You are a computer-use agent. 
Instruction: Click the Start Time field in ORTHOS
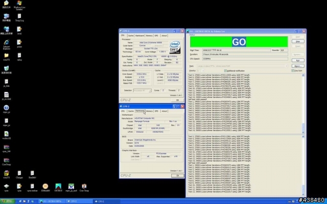237,50
